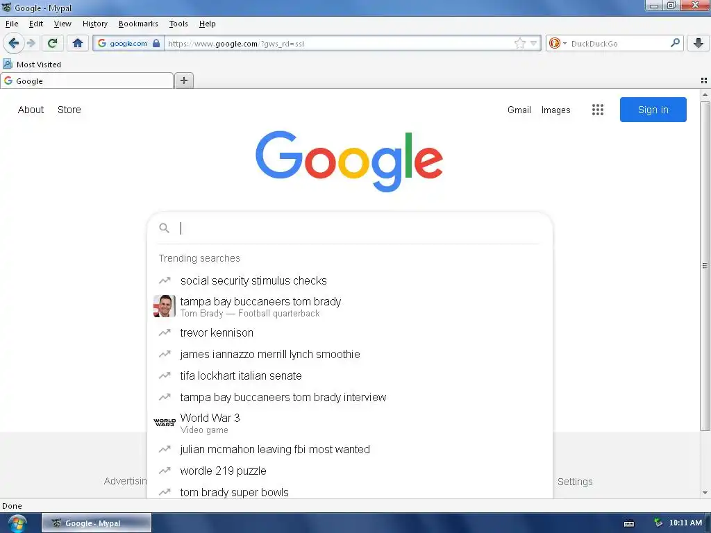Click the magnifier in DuckDuckGo search box
The image size is (711, 533).
tap(675, 43)
